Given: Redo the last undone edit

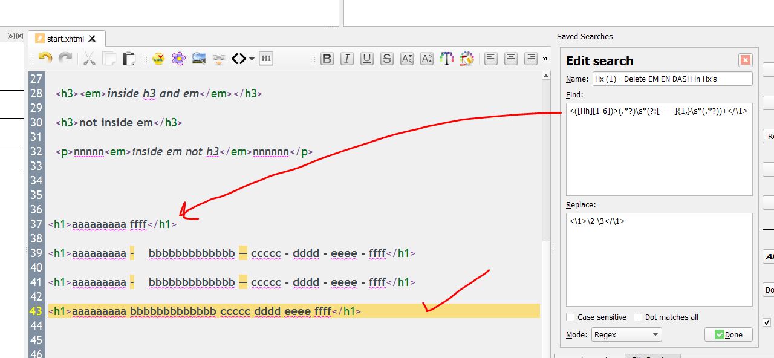Looking at the screenshot, I should click(65, 59).
